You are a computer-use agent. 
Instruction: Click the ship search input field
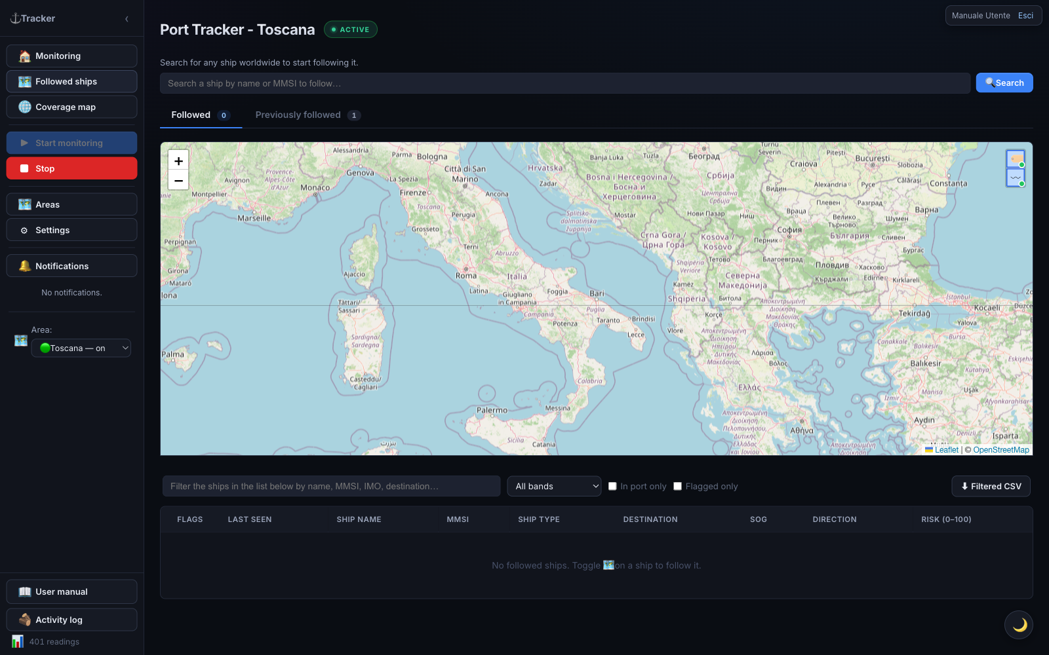[x=565, y=83]
